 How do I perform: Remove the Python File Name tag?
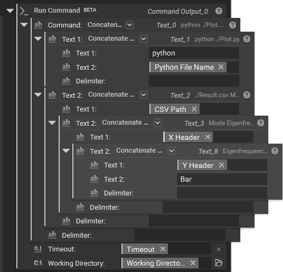point(221,67)
